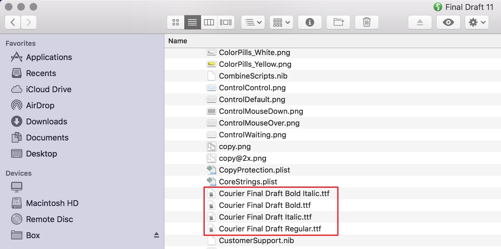Select Box in the sidebar

tap(33, 235)
